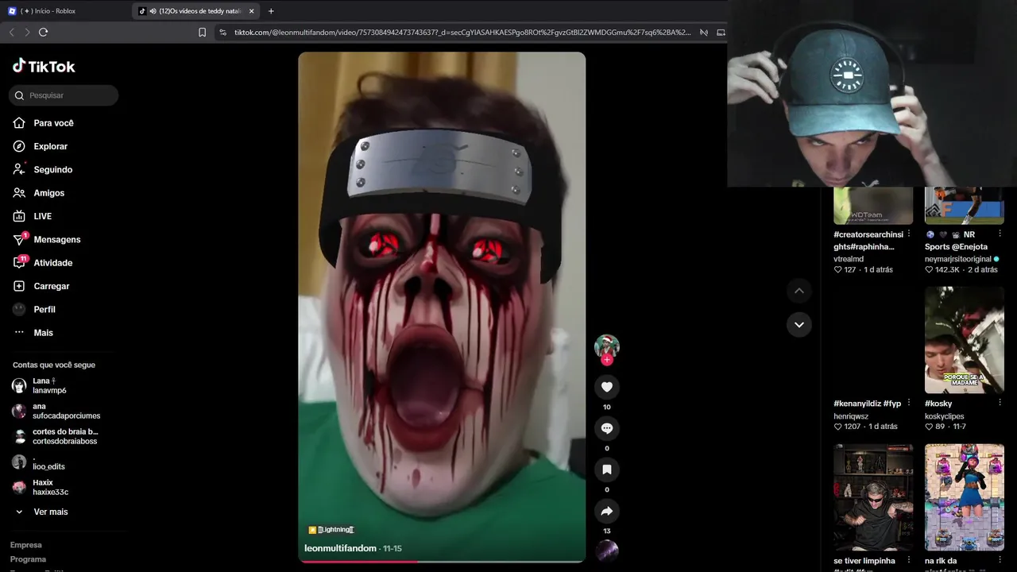Open the Mais three-dots icon
Viewport: 1017px width, 572px height.
coord(19,333)
